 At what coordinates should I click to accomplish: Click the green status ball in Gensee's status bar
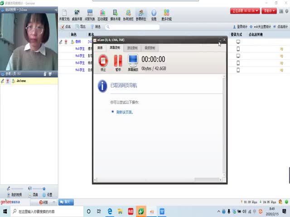286,202
